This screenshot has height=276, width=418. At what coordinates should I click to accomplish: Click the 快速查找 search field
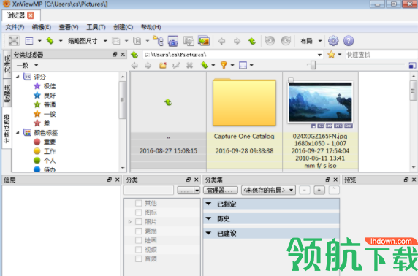tap(381, 55)
